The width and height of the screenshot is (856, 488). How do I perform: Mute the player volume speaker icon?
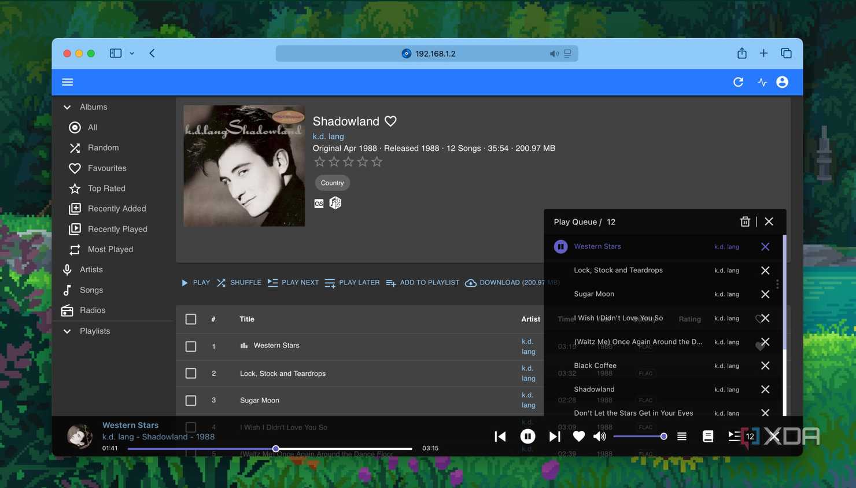pos(600,437)
